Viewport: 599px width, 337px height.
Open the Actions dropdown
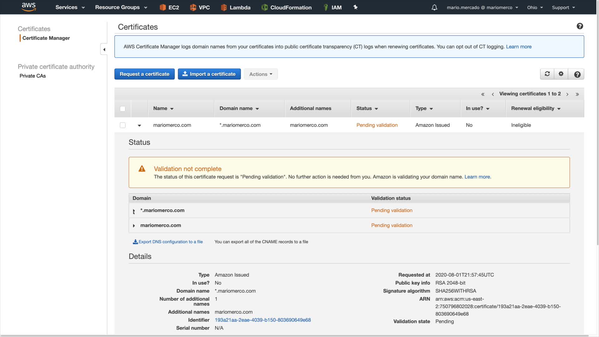click(261, 74)
